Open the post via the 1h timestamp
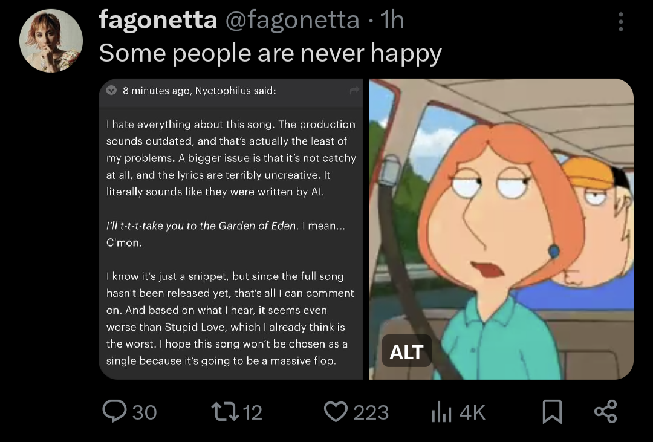Image resolution: width=653 pixels, height=442 pixels. pyautogui.click(x=392, y=19)
